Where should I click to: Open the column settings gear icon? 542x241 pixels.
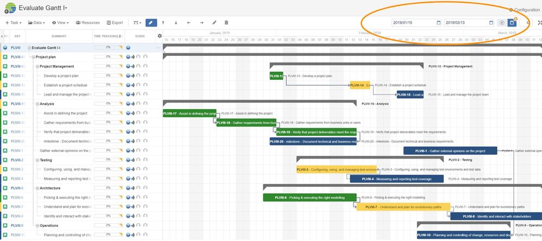point(159,36)
